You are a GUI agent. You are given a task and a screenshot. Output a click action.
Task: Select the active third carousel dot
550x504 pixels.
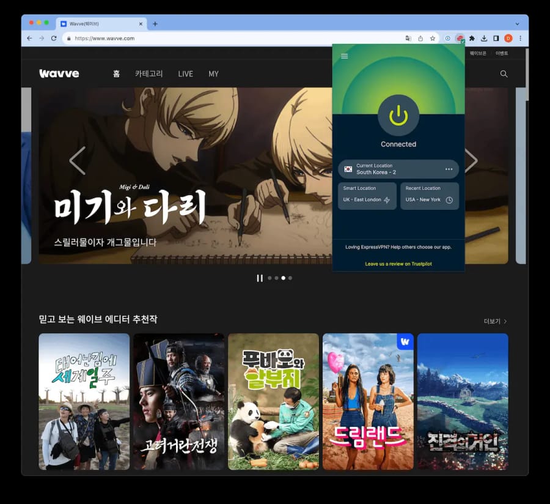284,278
